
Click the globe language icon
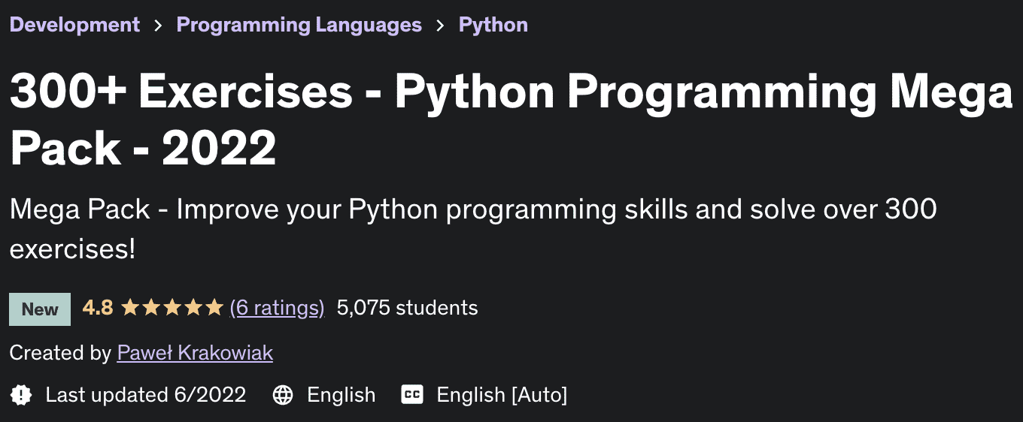click(x=283, y=395)
